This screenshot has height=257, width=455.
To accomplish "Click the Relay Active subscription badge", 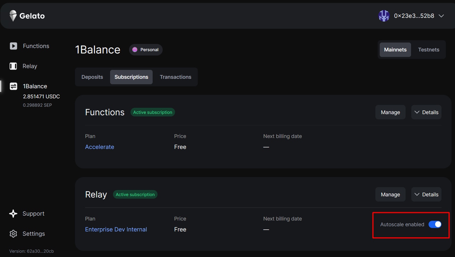I will coord(135,194).
